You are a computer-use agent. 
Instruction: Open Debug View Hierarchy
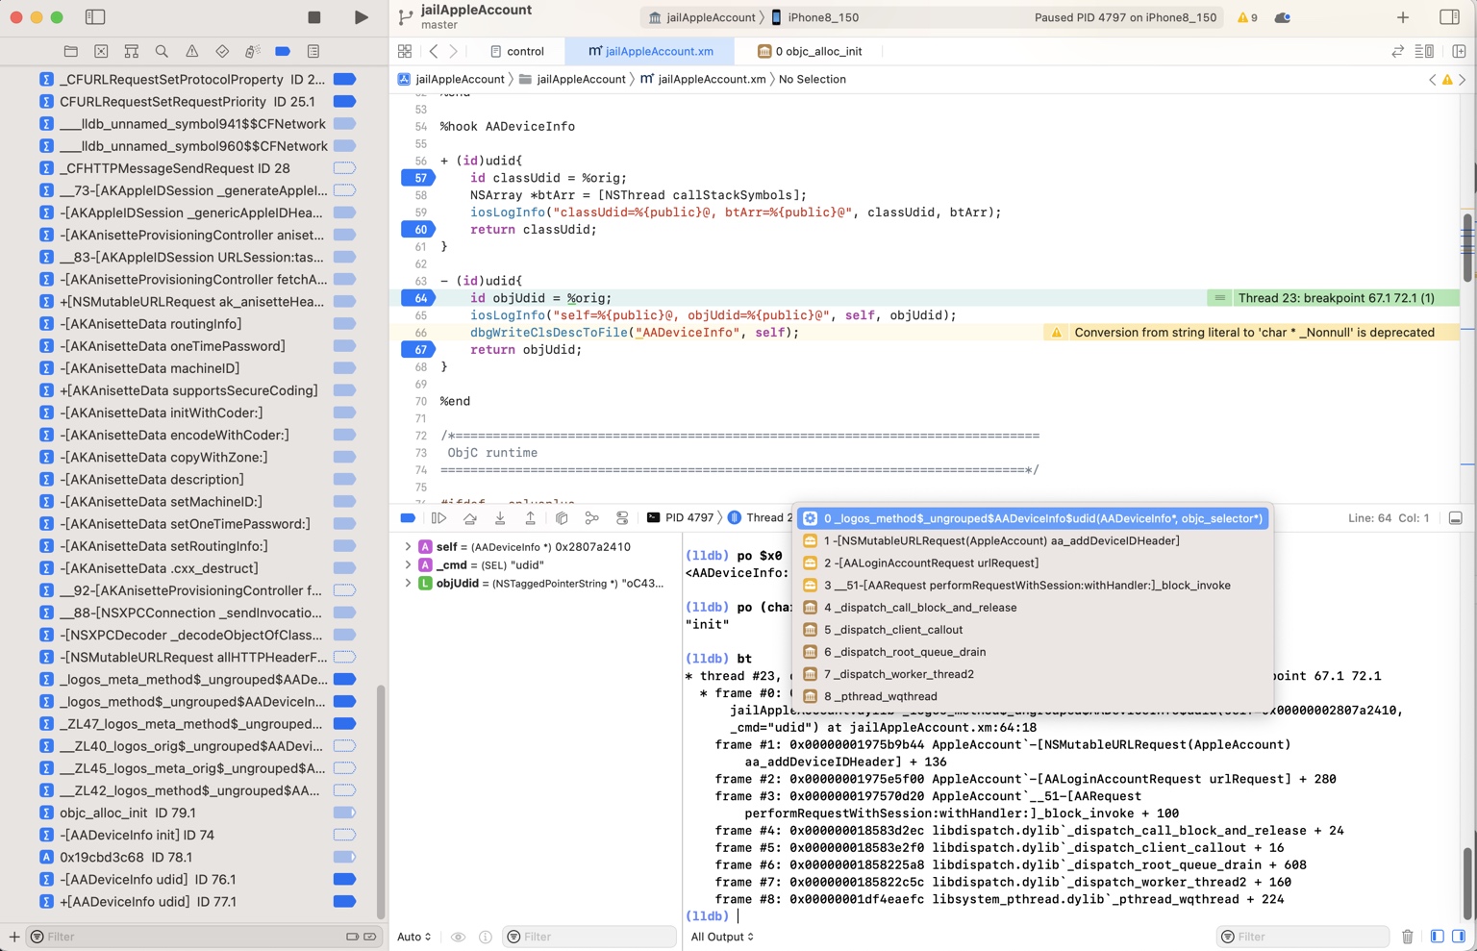[x=562, y=518]
